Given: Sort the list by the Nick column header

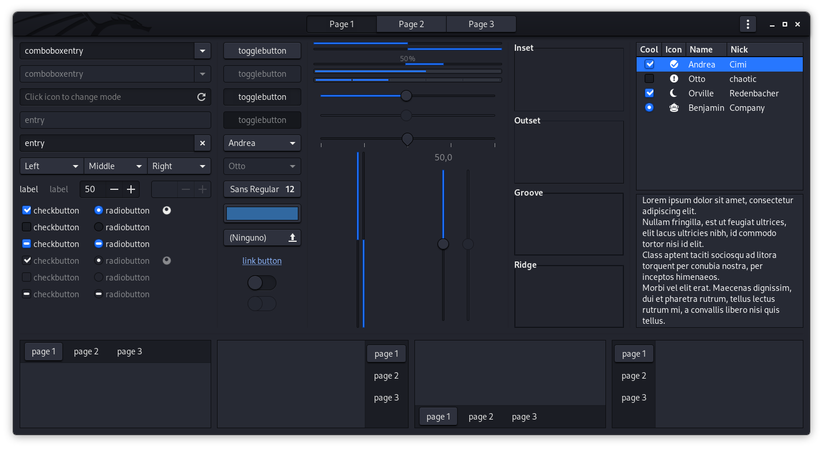Looking at the screenshot, I should [764, 50].
